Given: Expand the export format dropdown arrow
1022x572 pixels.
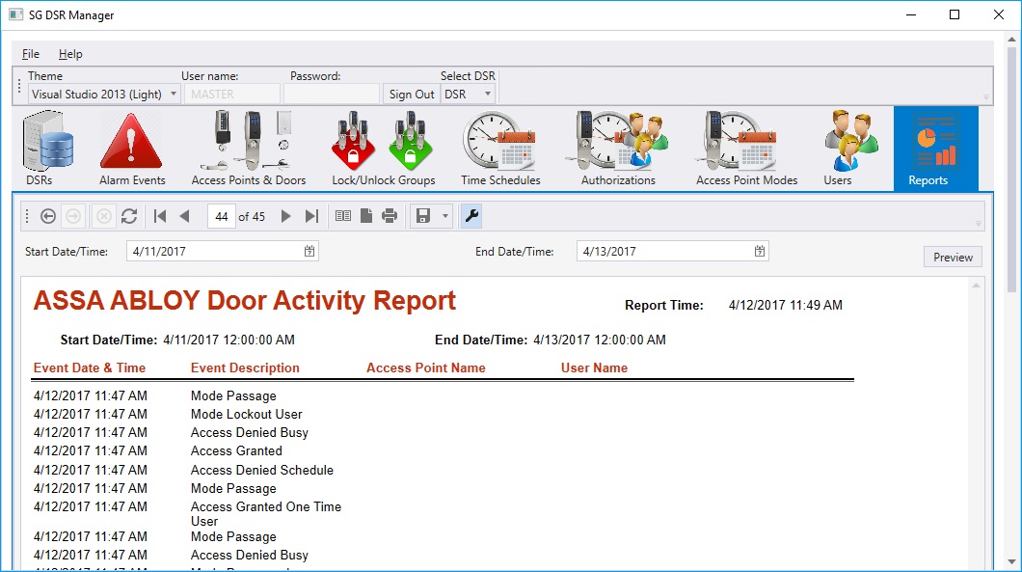Looking at the screenshot, I should (445, 216).
